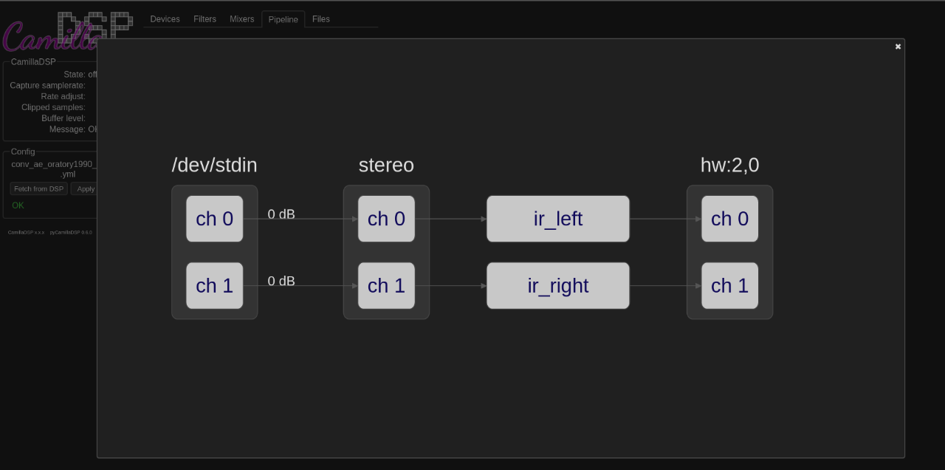
Task: Click the Rate adjust label
Action: pos(63,97)
